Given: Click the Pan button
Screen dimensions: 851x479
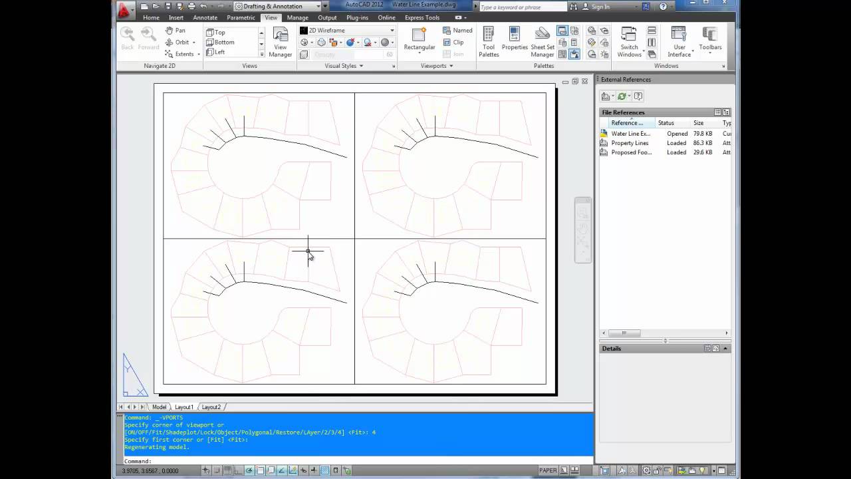Looking at the screenshot, I should pyautogui.click(x=175, y=31).
